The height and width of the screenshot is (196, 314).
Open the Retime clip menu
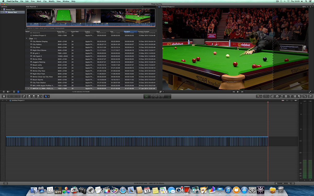pyautogui.click(x=266, y=96)
